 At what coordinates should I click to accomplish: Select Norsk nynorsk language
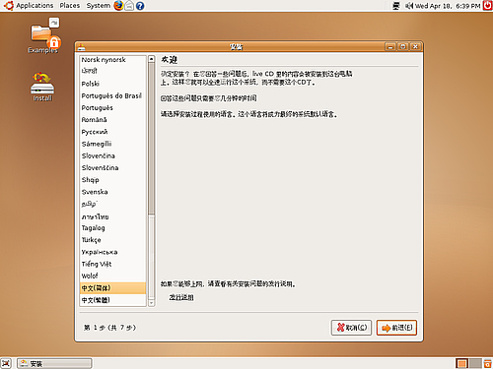[x=112, y=60]
